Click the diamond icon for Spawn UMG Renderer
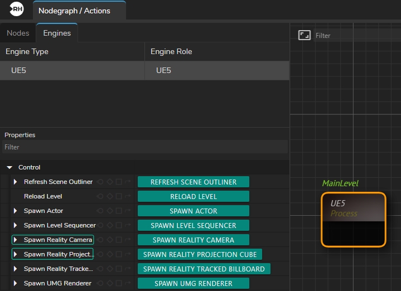The width and height of the screenshot is (401, 291). (x=110, y=283)
